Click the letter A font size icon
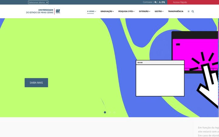The image size is (219, 137). 160,2
